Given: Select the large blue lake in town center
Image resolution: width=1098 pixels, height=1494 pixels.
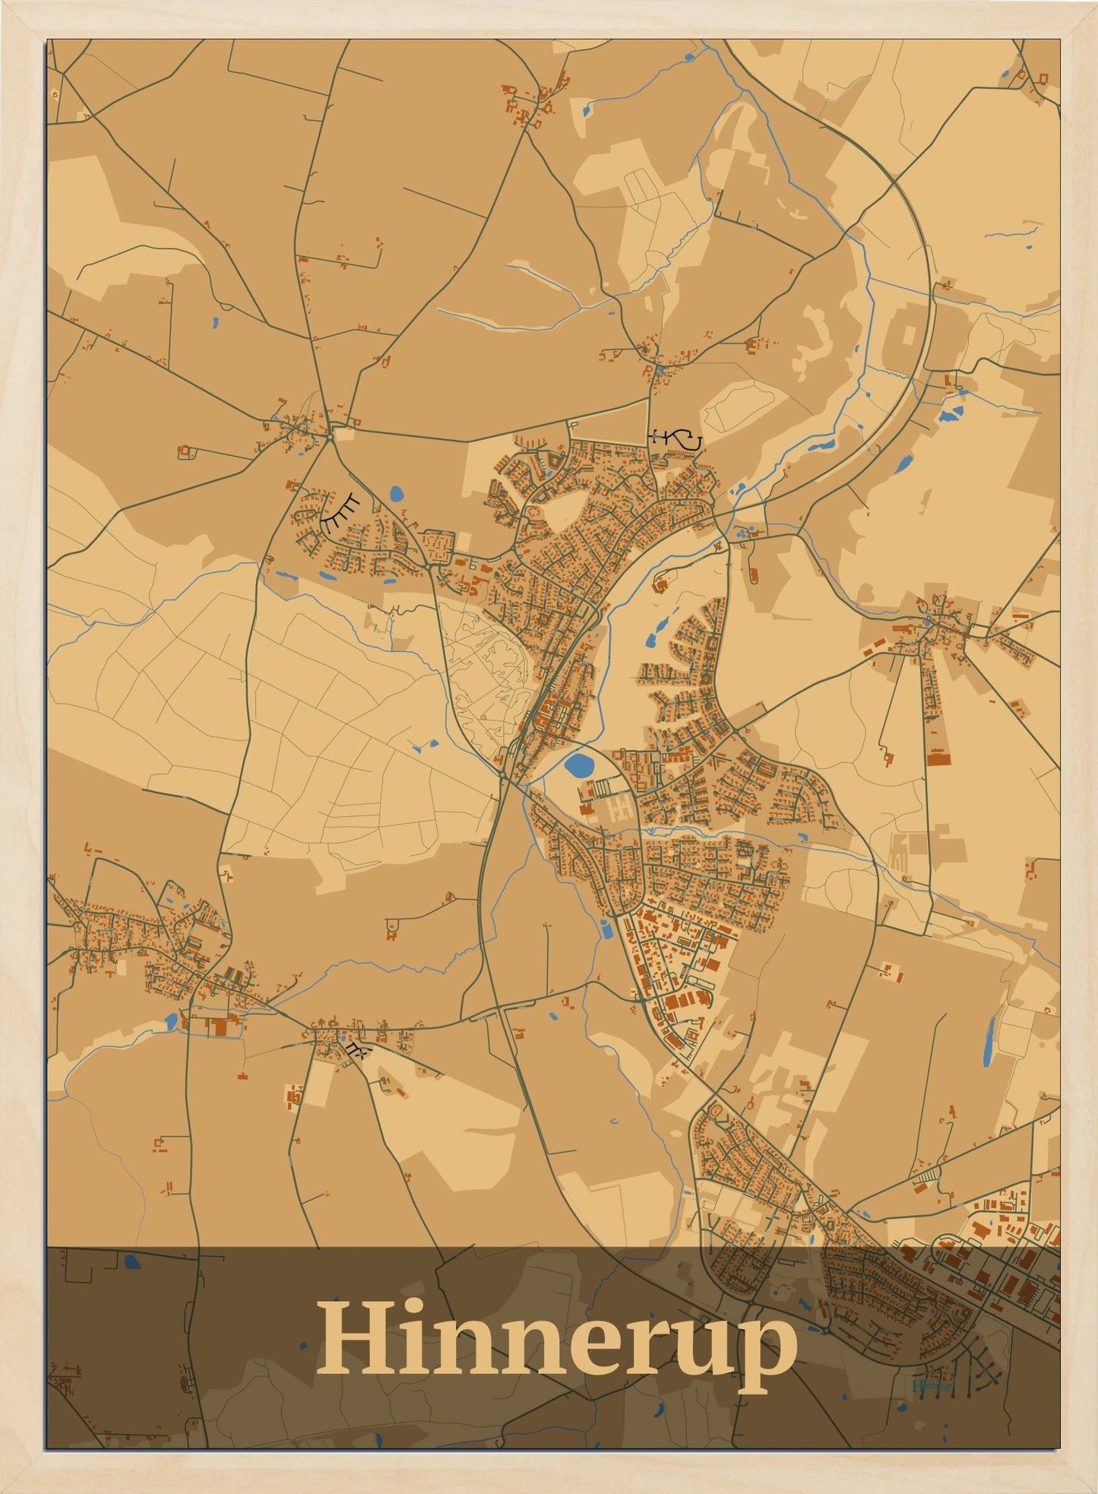Looking at the screenshot, I should (x=579, y=765).
